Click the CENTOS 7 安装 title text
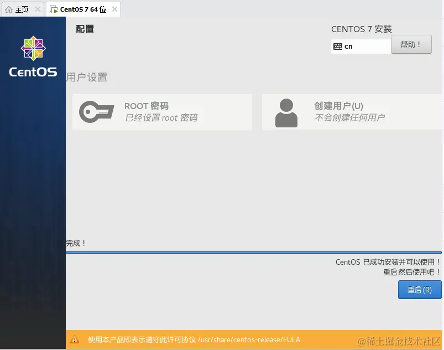Viewport: 444px width, 350px height. (361, 29)
